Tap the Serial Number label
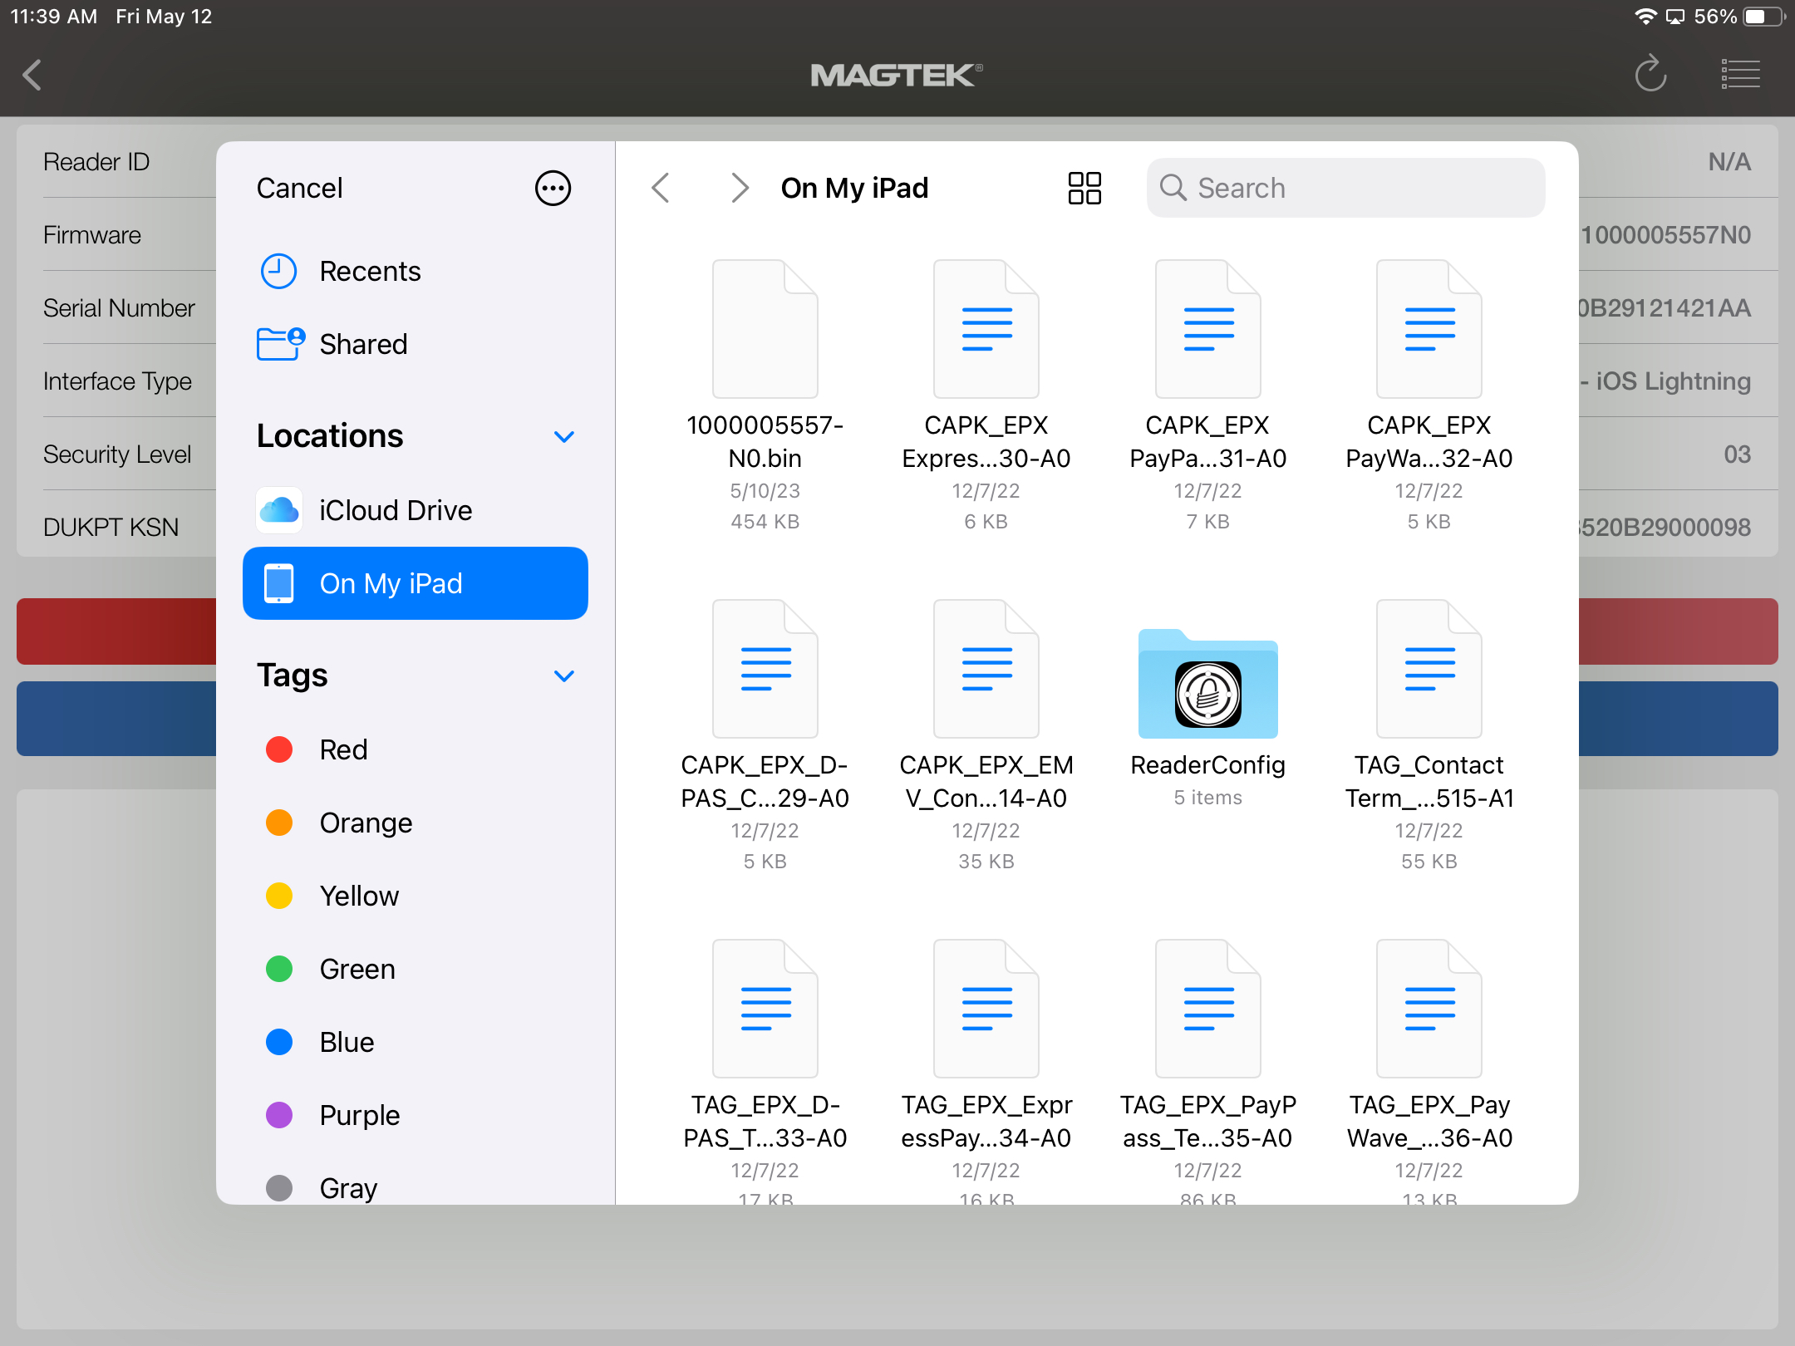This screenshot has height=1346, width=1795. coord(119,308)
